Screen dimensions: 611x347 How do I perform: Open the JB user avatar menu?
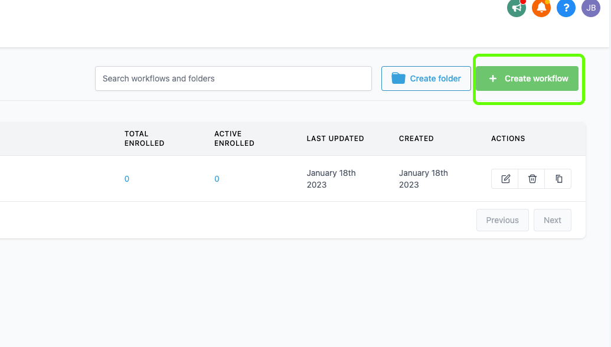click(591, 8)
